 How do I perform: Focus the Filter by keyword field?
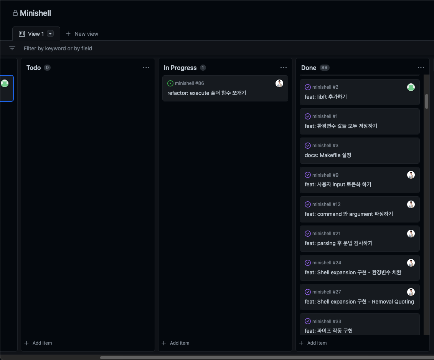click(58, 48)
